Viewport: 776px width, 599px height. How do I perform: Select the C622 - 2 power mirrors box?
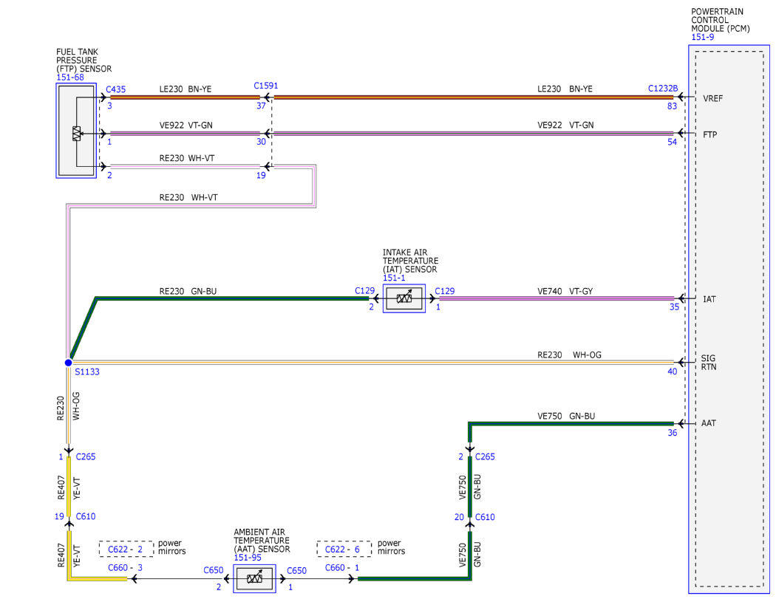point(126,549)
